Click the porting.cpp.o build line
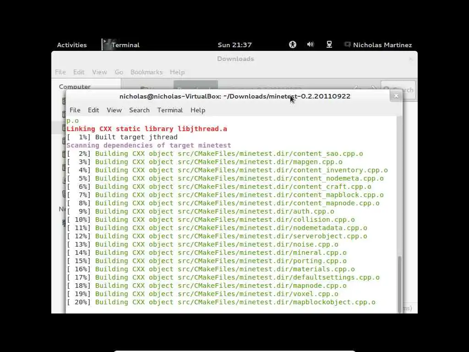The height and width of the screenshot is (352, 469). (x=207, y=261)
